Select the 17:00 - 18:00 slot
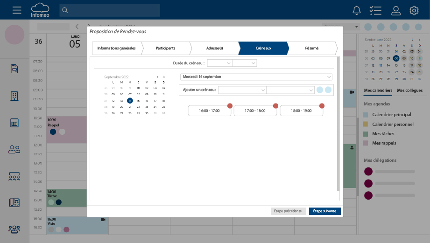This screenshot has height=243, width=430. pyautogui.click(x=255, y=111)
